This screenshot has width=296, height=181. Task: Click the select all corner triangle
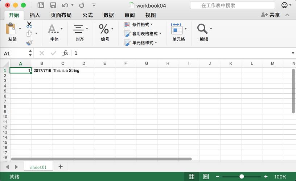coord(6,64)
